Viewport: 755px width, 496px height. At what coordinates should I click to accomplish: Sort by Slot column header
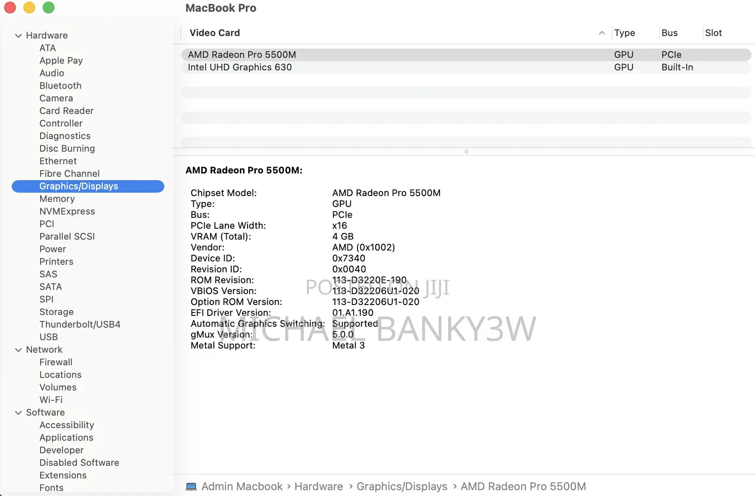[x=713, y=33]
